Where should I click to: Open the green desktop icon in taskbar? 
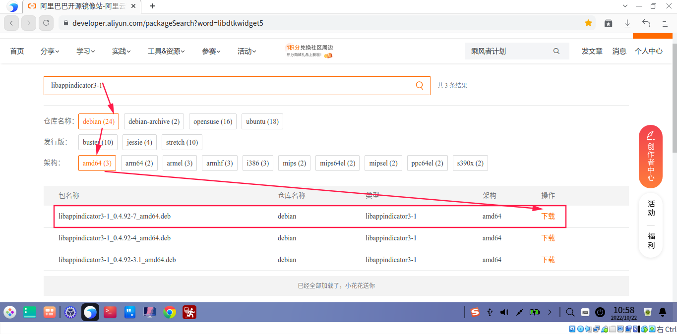[30, 312]
